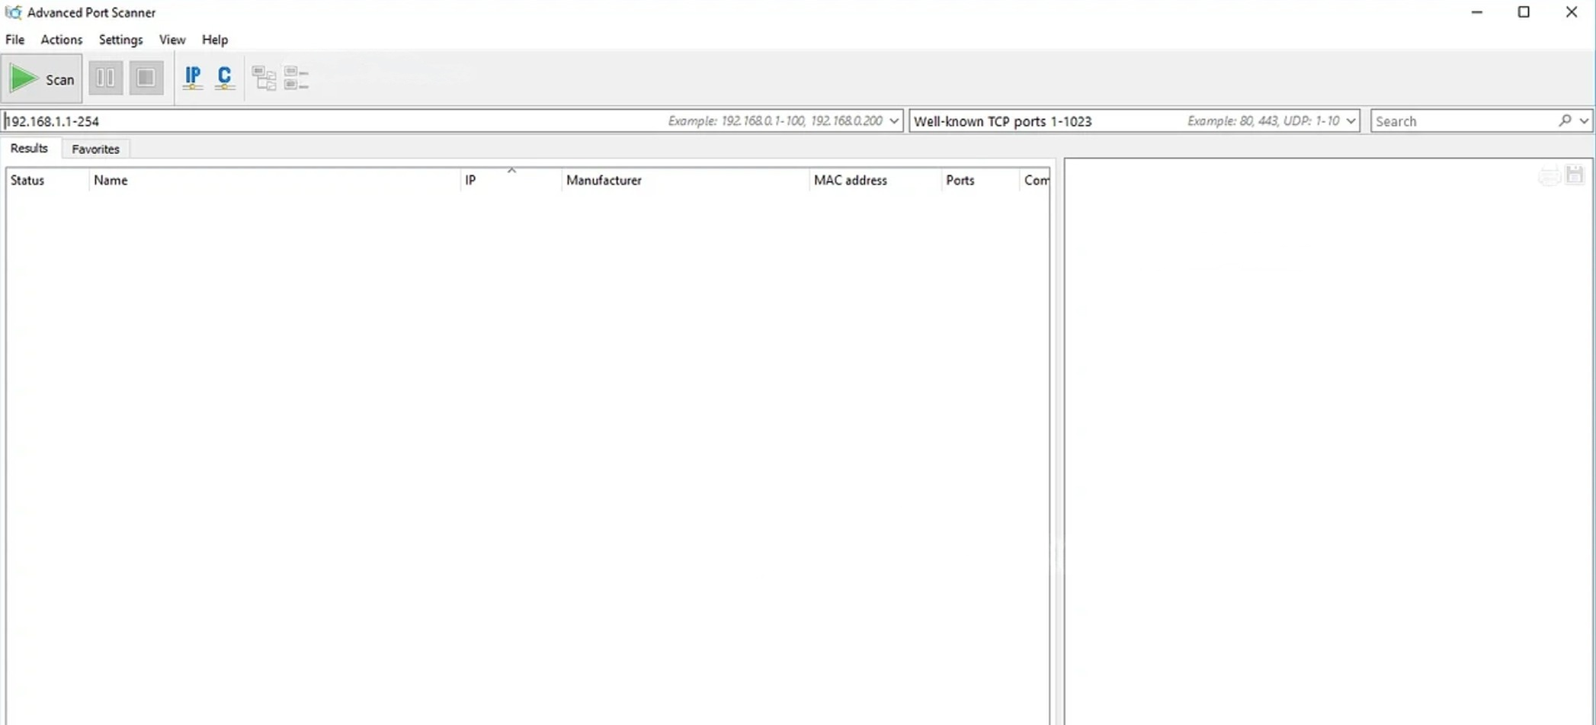Switch to the Favorites tab
The image size is (1596, 725).
click(96, 149)
